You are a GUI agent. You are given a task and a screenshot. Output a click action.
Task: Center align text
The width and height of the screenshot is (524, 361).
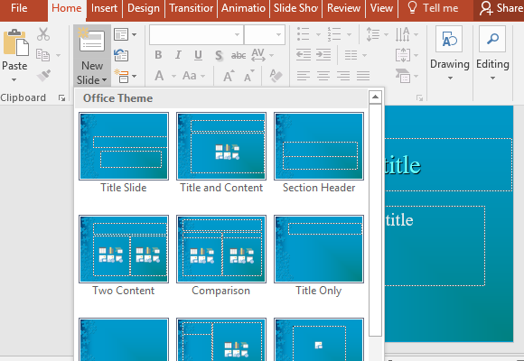click(323, 76)
